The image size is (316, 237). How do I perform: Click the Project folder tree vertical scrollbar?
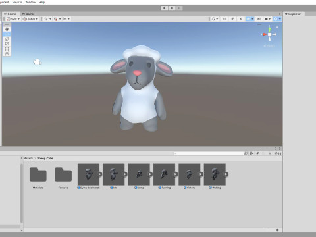22,193
